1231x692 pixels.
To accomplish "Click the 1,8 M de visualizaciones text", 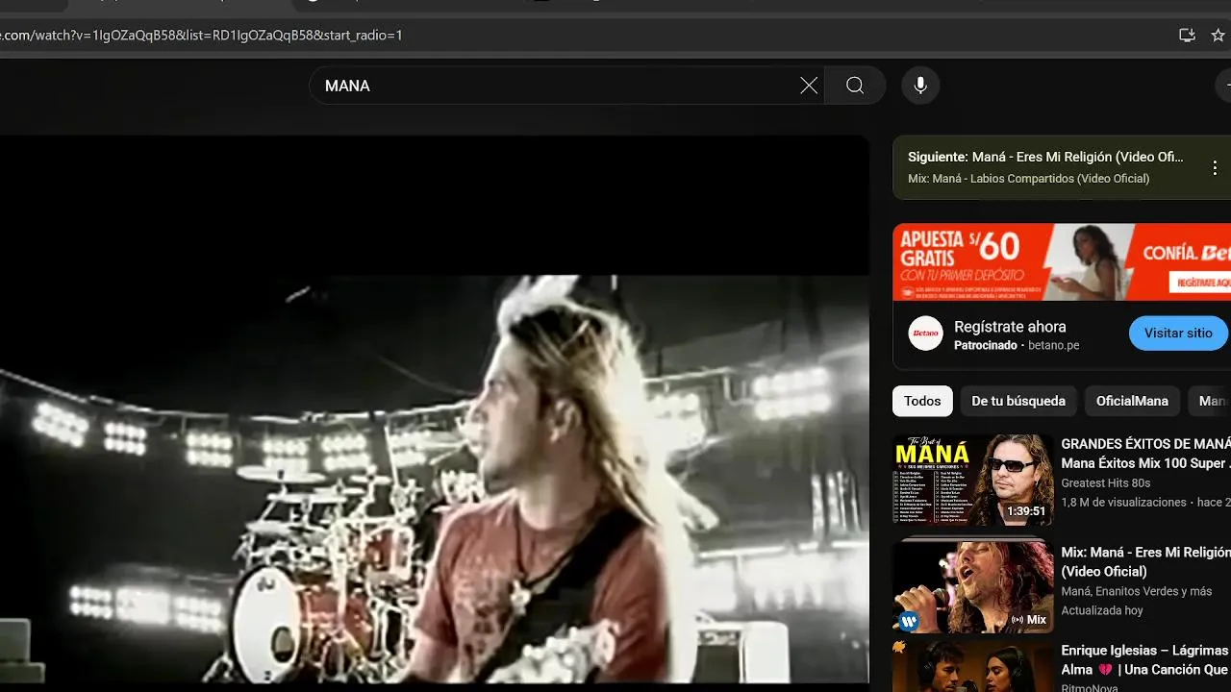I will pos(1123,502).
